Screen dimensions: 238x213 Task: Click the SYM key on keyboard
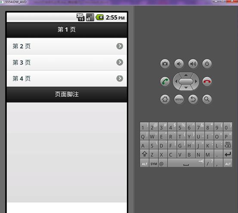[x=154, y=163]
